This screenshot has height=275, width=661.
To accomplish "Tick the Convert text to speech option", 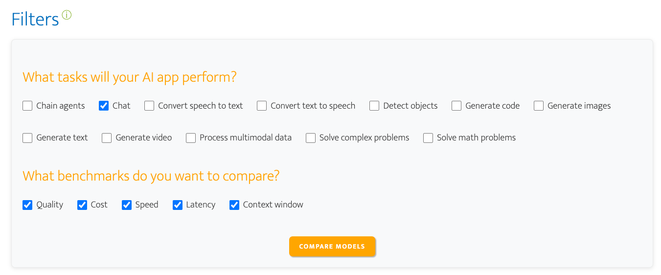I will pos(262,106).
